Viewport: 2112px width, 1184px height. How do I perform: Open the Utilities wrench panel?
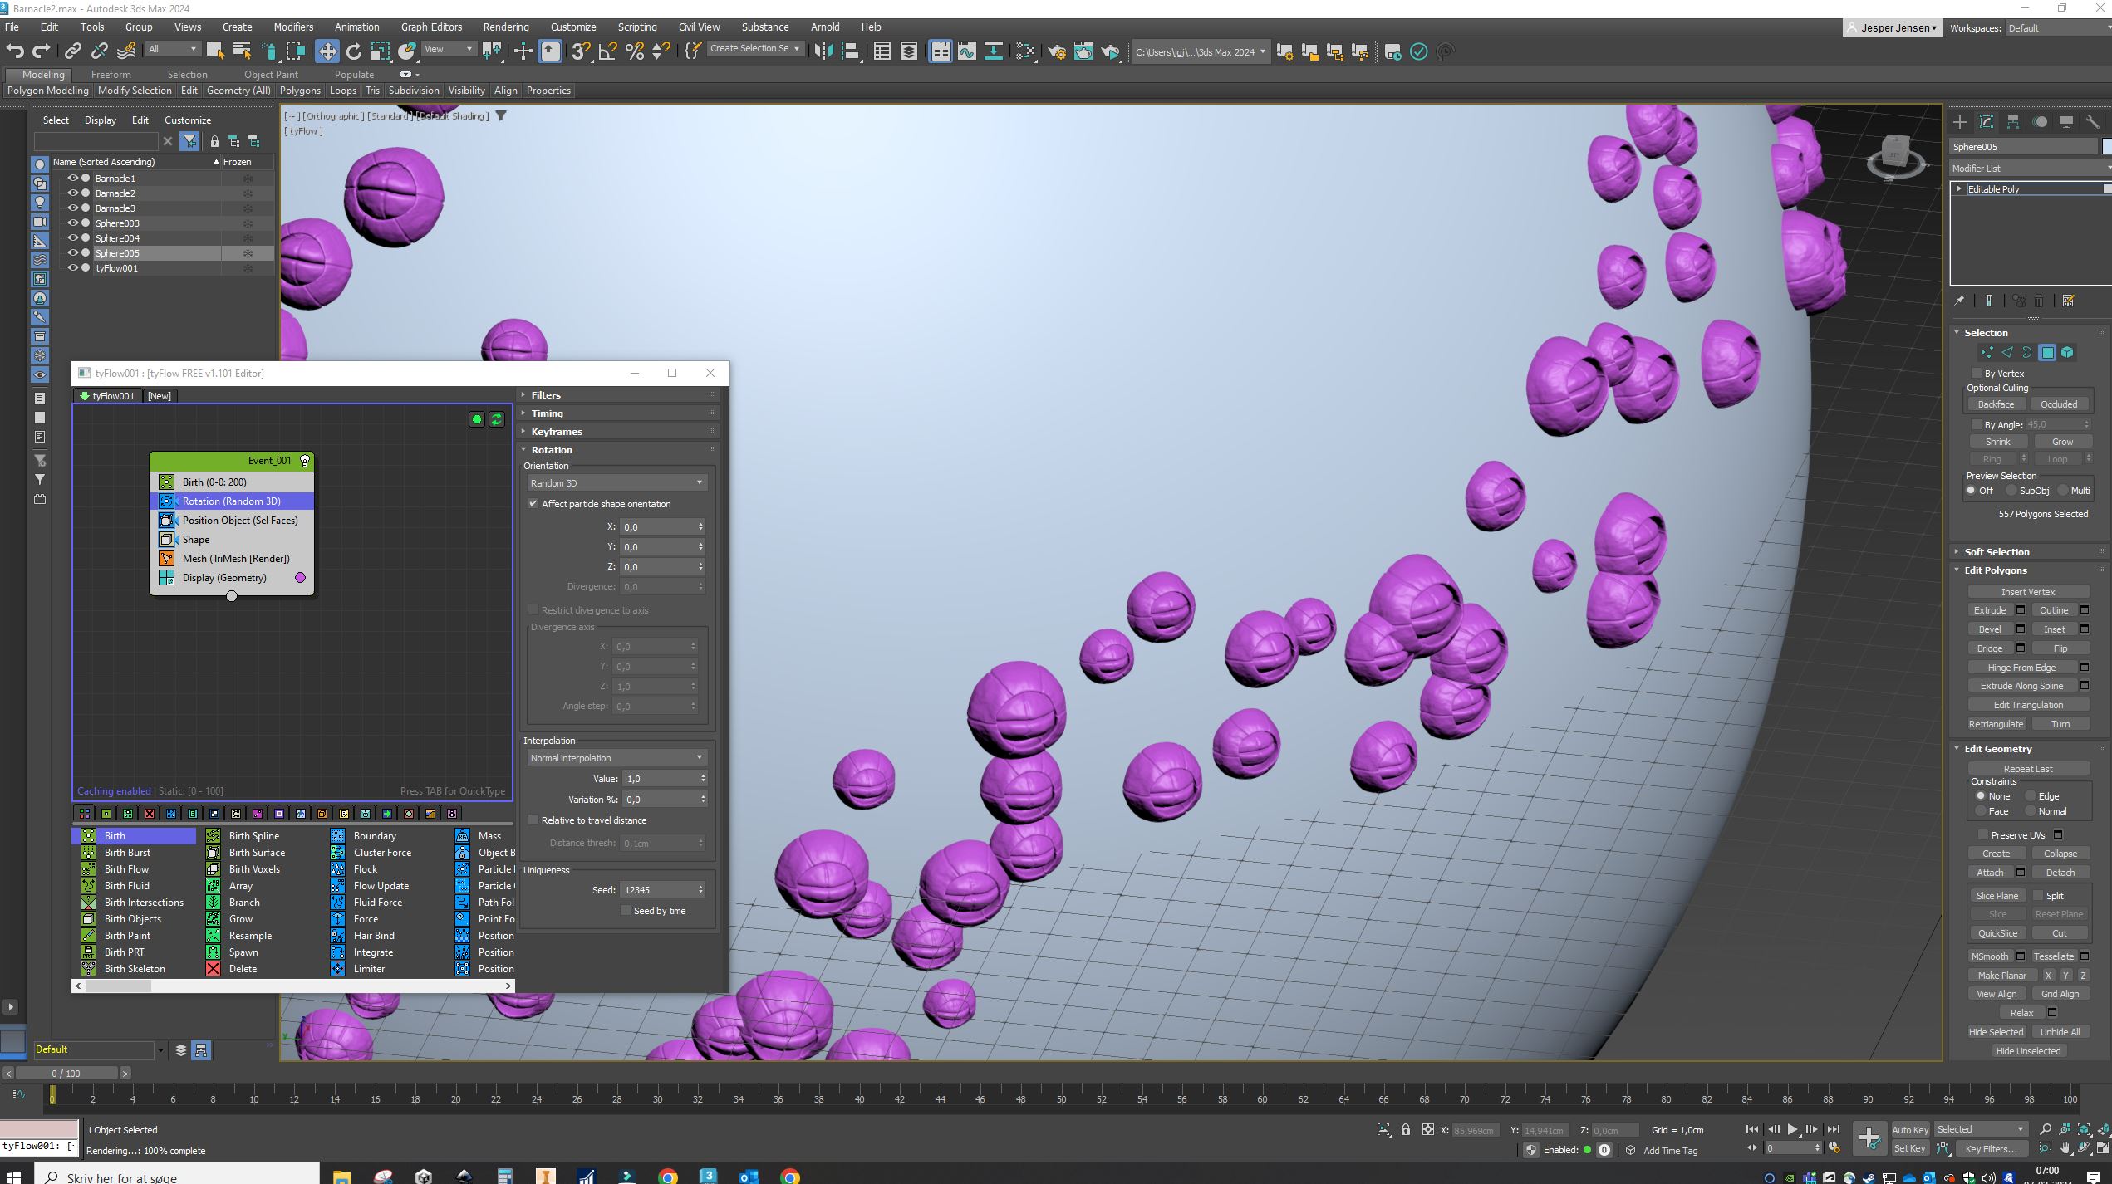(x=2092, y=122)
